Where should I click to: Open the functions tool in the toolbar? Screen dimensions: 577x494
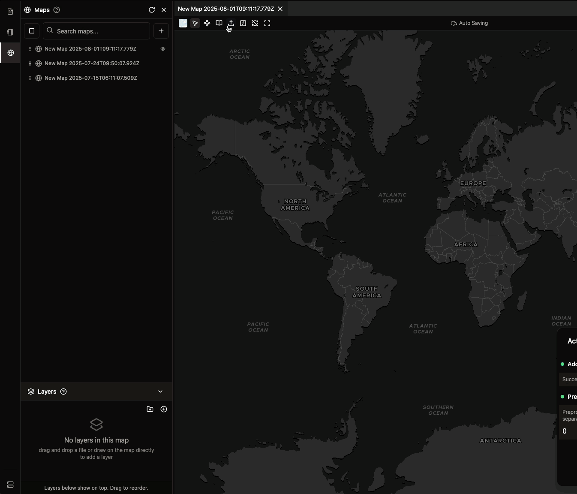click(x=243, y=23)
